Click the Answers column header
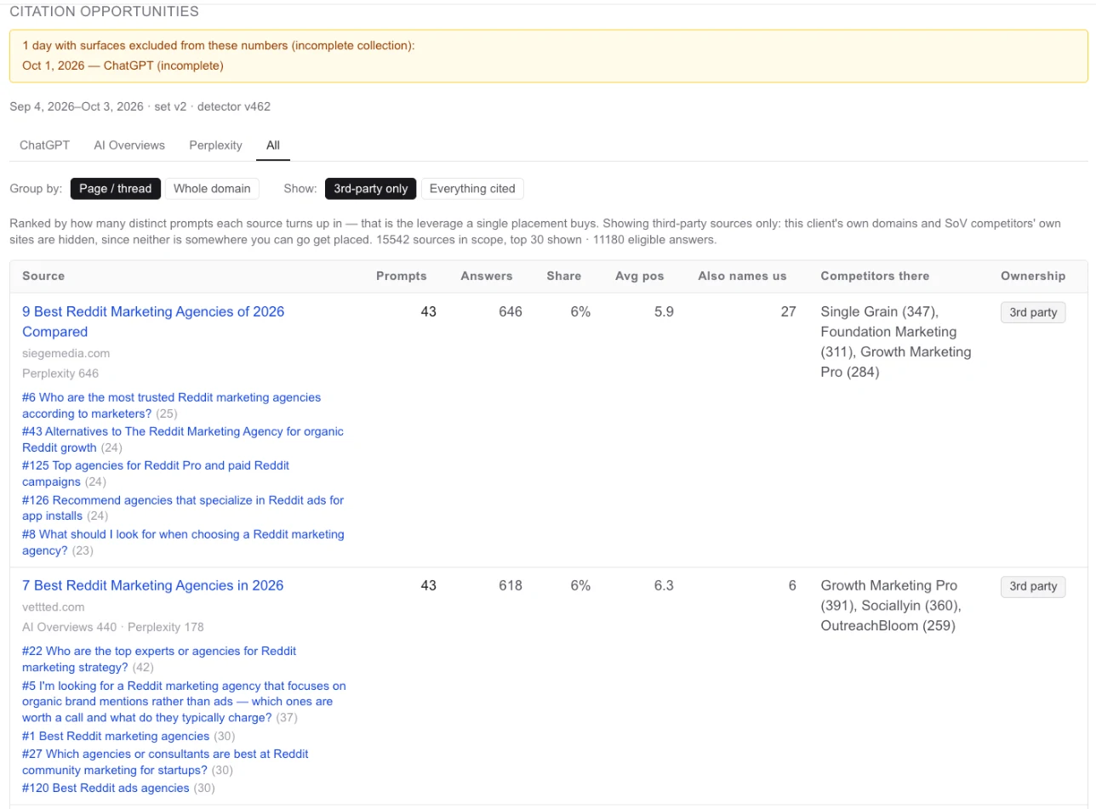This screenshot has height=809, width=1096. [487, 276]
